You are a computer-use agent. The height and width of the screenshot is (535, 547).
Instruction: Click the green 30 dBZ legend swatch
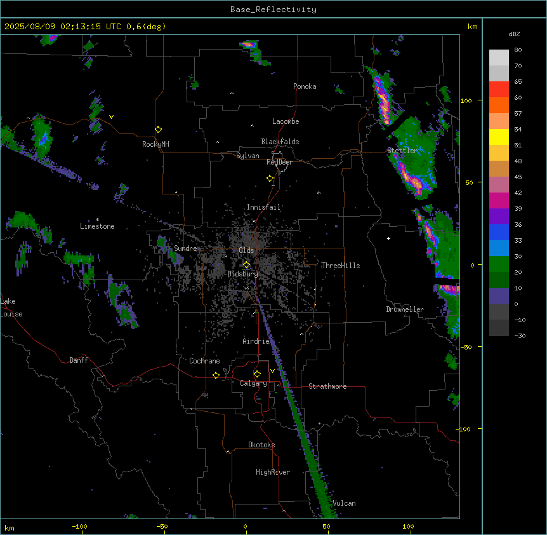[x=499, y=264]
